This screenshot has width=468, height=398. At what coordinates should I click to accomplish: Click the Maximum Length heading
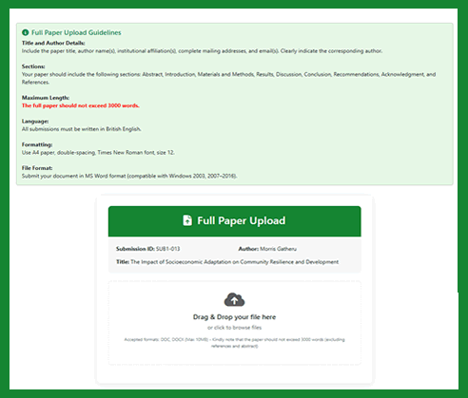pyautogui.click(x=46, y=98)
